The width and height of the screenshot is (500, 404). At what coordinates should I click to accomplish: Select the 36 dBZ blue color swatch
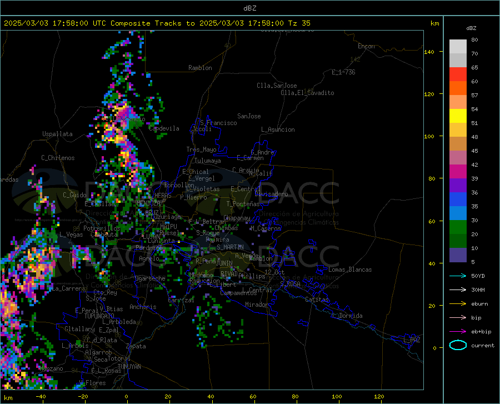coord(458,199)
